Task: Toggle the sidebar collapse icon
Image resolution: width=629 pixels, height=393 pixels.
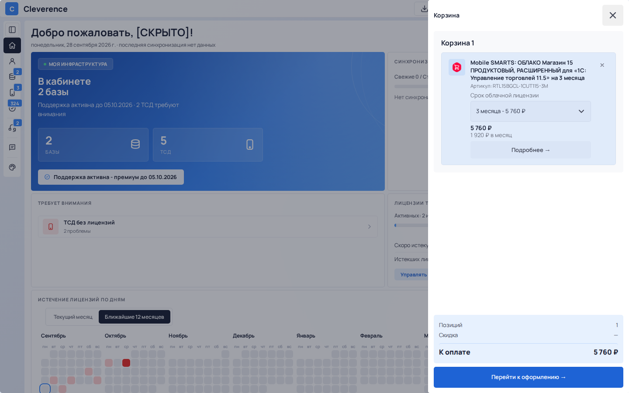Action: click(12, 30)
